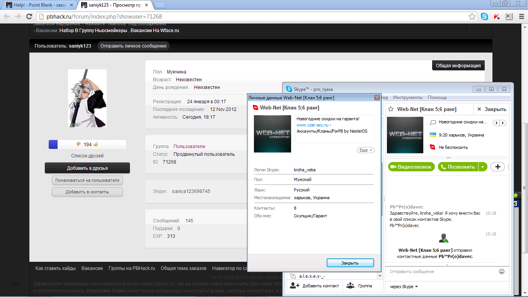
Task: Click the browser forward arrow
Action: (18, 17)
